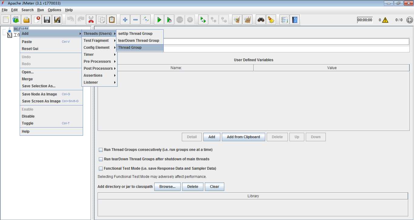
Task: Click the Copy toolbar icon
Action: click(x=101, y=20)
